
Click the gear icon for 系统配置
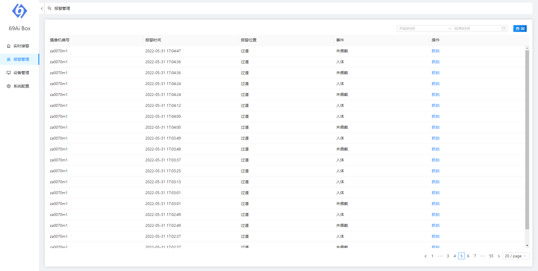(x=9, y=86)
